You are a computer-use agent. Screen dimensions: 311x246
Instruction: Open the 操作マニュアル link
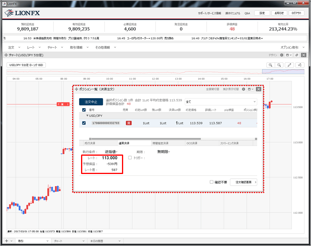[x=233, y=13]
